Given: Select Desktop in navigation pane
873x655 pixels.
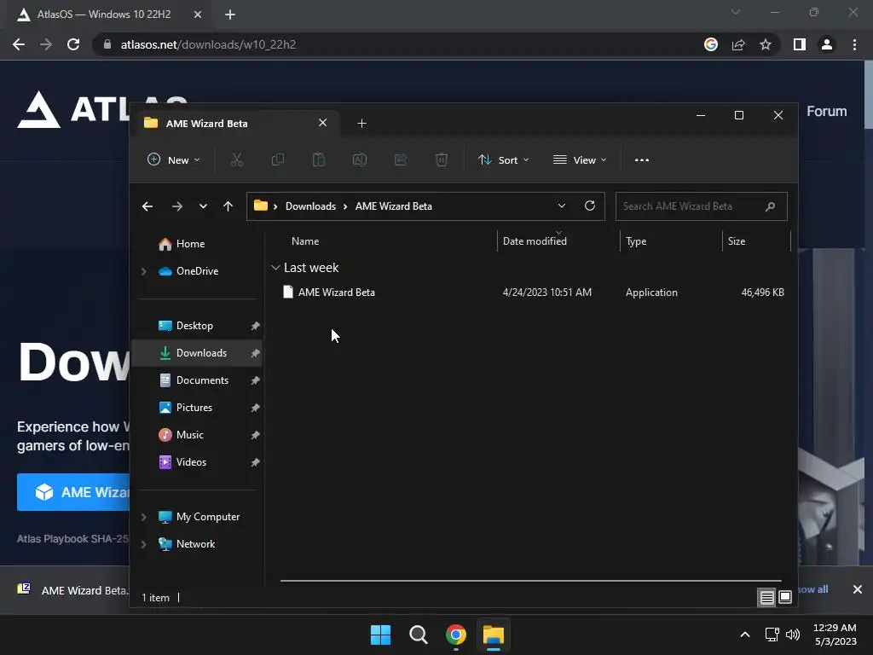Looking at the screenshot, I should (x=198, y=326).
